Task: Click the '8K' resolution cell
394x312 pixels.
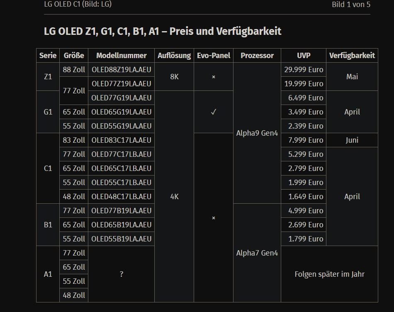Action: point(174,77)
